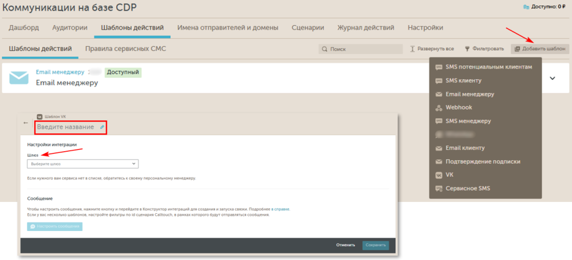The height and width of the screenshot is (260, 572).
Task: Open the Правила сервисных СМС tab
Action: tap(125, 49)
